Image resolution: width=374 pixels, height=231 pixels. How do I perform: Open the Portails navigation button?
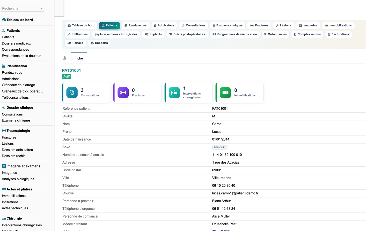(x=75, y=43)
